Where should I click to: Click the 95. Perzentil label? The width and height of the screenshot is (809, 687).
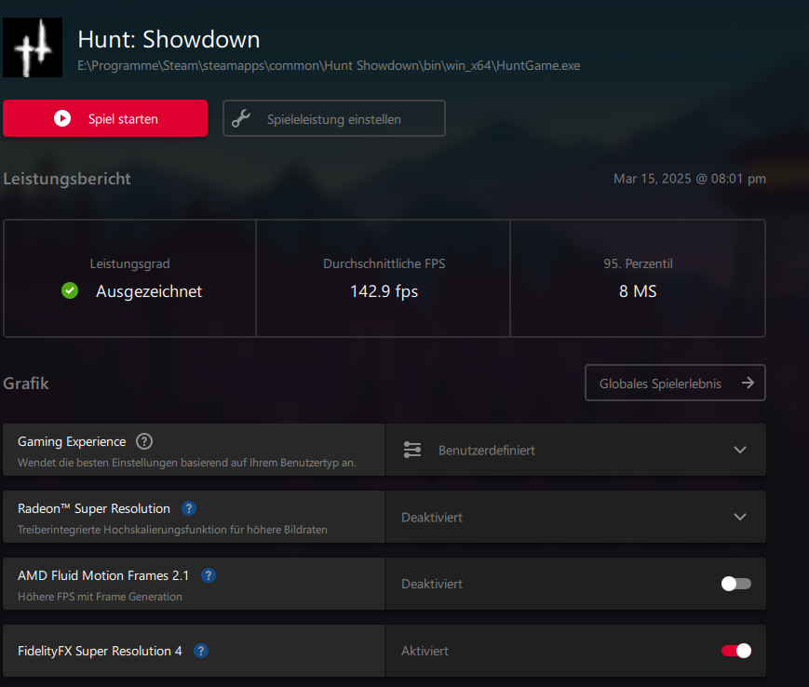pos(638,263)
